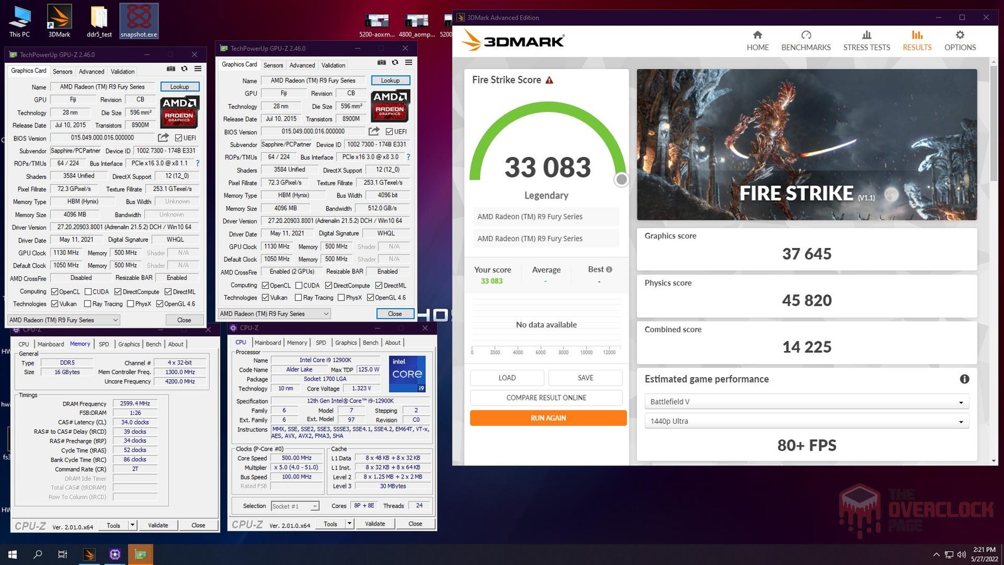Viewport: 1004px width, 565px height.
Task: Toggle the UEFI checkbox in left GPU-Z
Action: 179,138
